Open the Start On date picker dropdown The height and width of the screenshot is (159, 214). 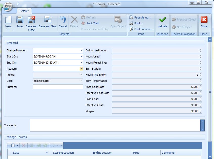pyautogui.click(x=81, y=56)
